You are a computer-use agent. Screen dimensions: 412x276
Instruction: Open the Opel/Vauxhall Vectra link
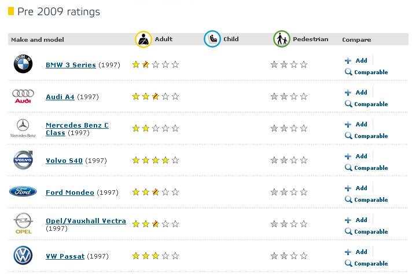click(86, 221)
